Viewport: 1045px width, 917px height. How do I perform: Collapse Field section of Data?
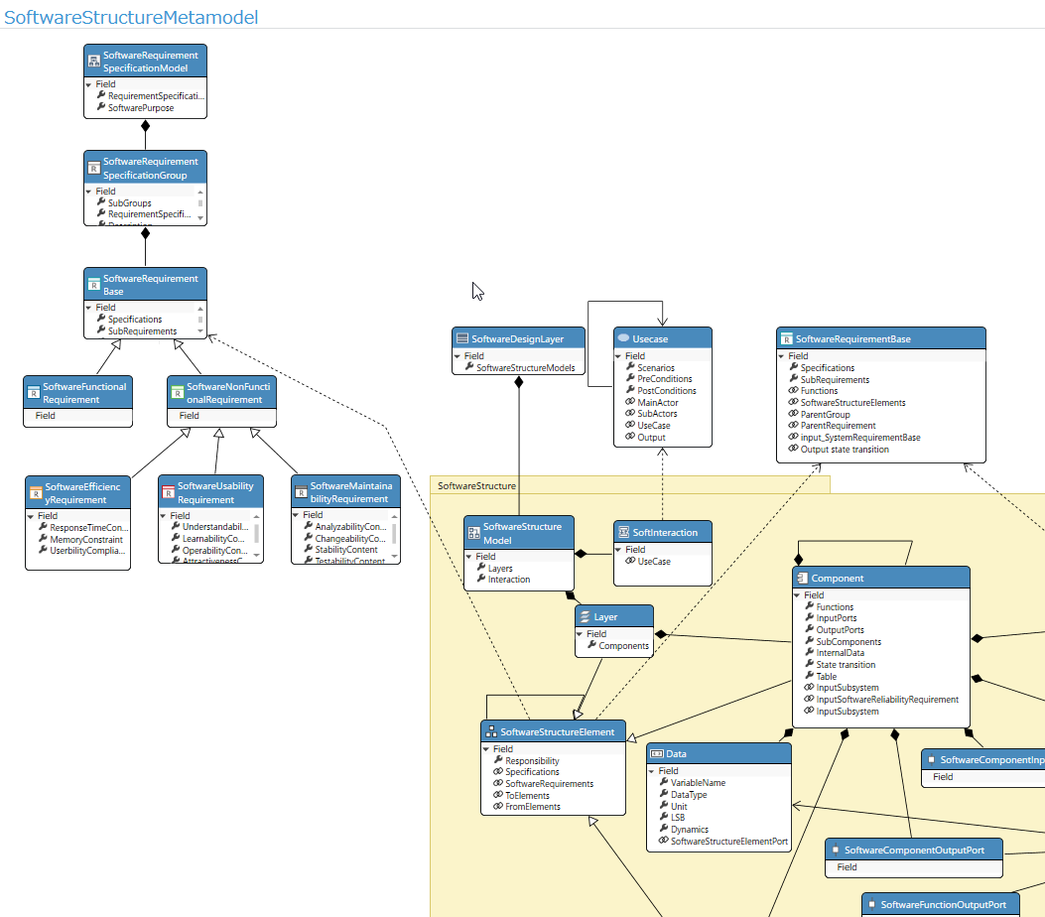click(x=652, y=771)
